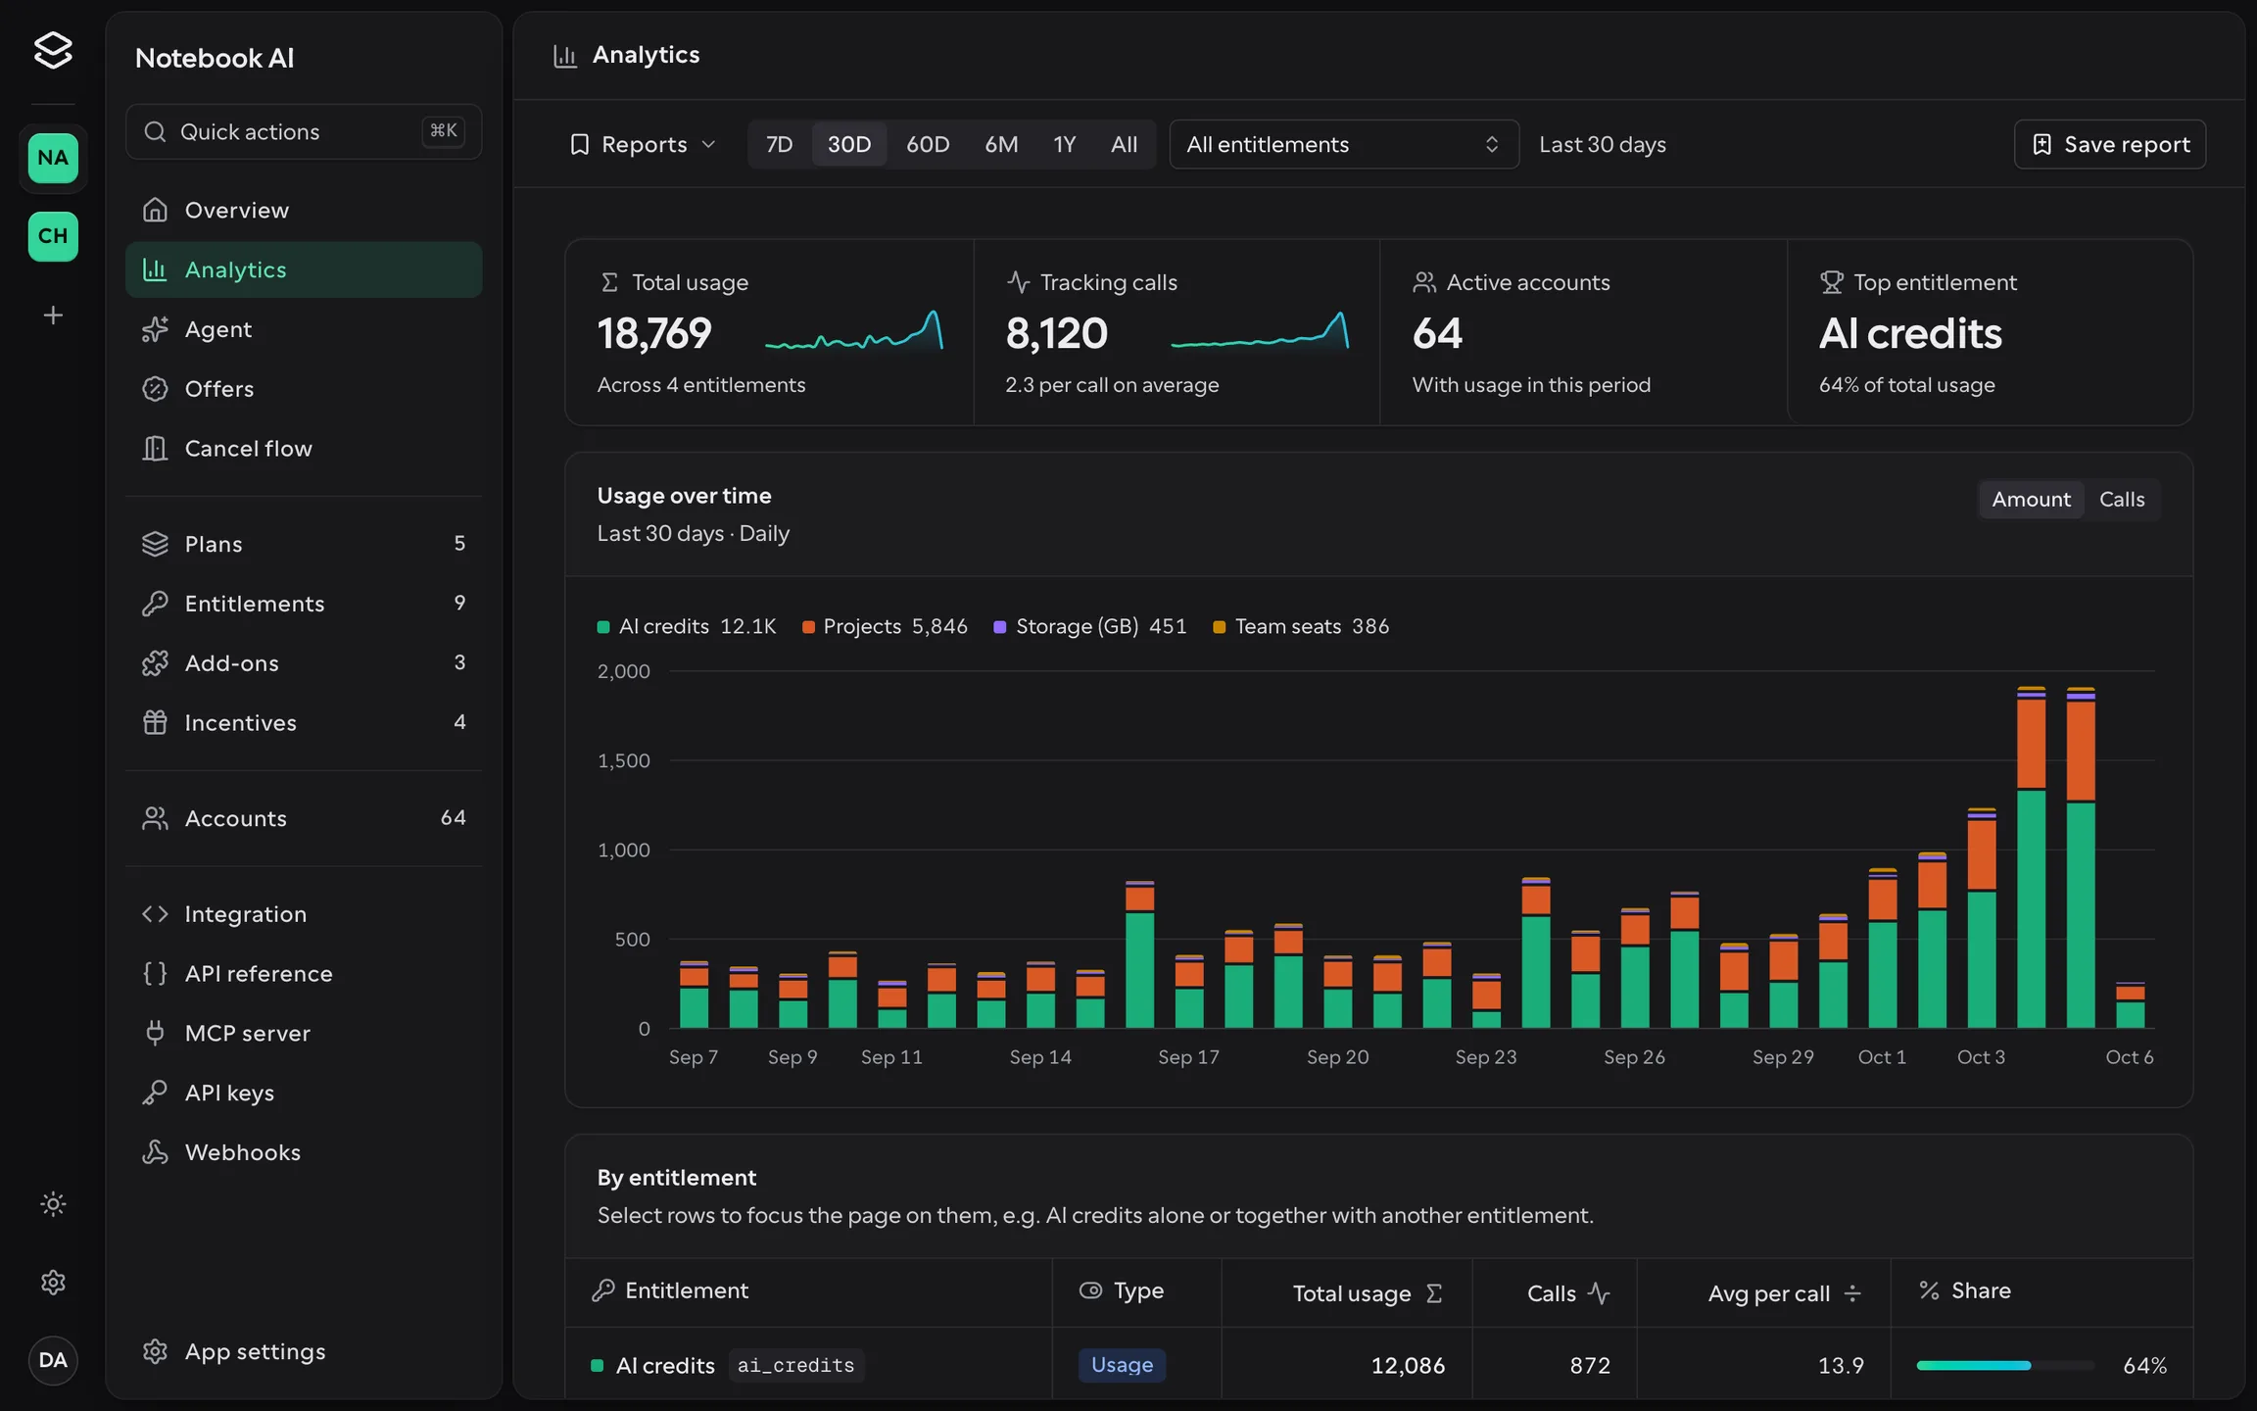Select the 7D time range

[x=780, y=144]
